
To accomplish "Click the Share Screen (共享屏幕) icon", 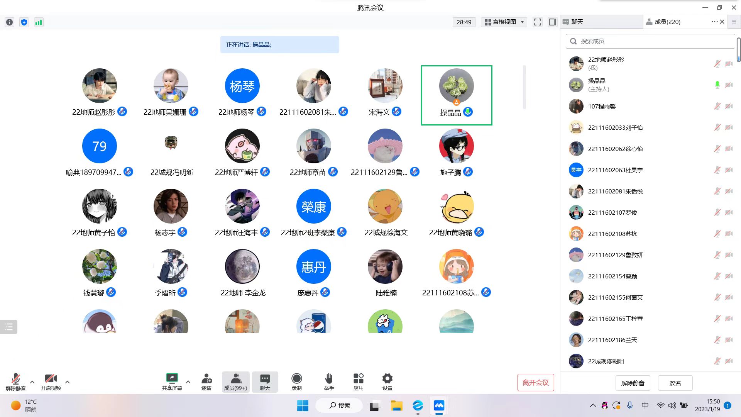I will pyautogui.click(x=172, y=378).
